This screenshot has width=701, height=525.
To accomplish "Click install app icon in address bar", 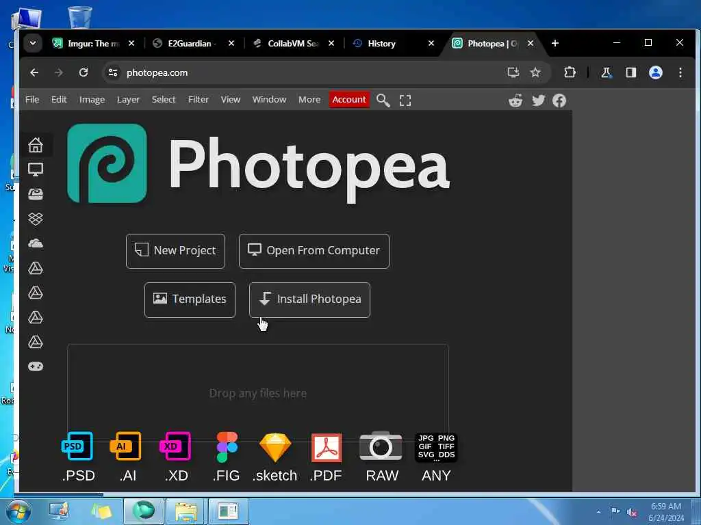I will tap(513, 72).
